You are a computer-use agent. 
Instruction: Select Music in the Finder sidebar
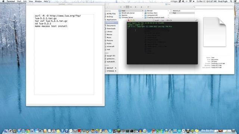[x=109, y=38]
